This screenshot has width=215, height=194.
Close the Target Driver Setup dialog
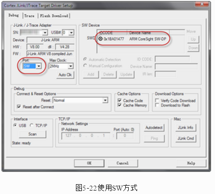pyautogui.click(x=202, y=4)
